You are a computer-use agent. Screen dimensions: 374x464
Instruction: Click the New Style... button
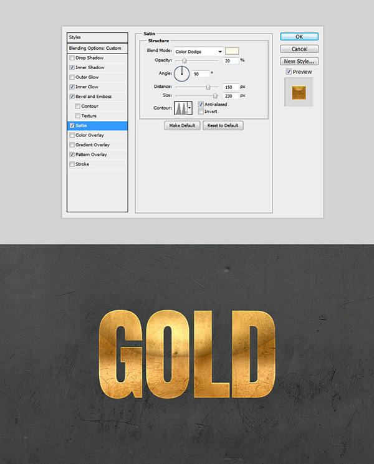[x=299, y=61]
